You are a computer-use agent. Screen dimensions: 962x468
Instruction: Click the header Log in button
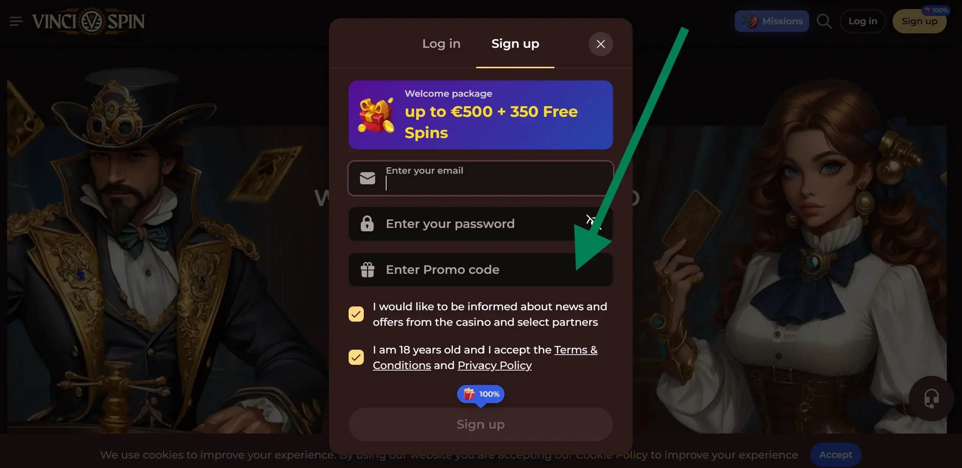pos(863,21)
